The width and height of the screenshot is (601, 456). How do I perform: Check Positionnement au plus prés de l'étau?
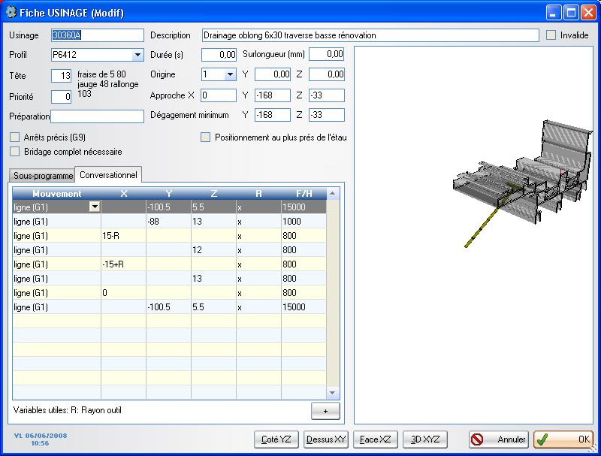click(205, 137)
